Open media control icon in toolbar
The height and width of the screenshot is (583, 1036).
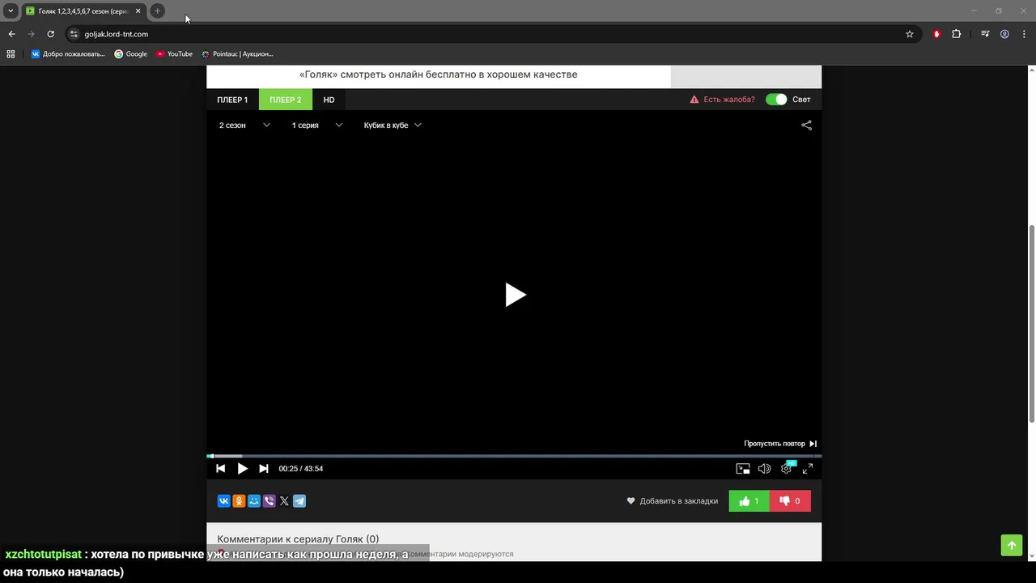tap(985, 34)
